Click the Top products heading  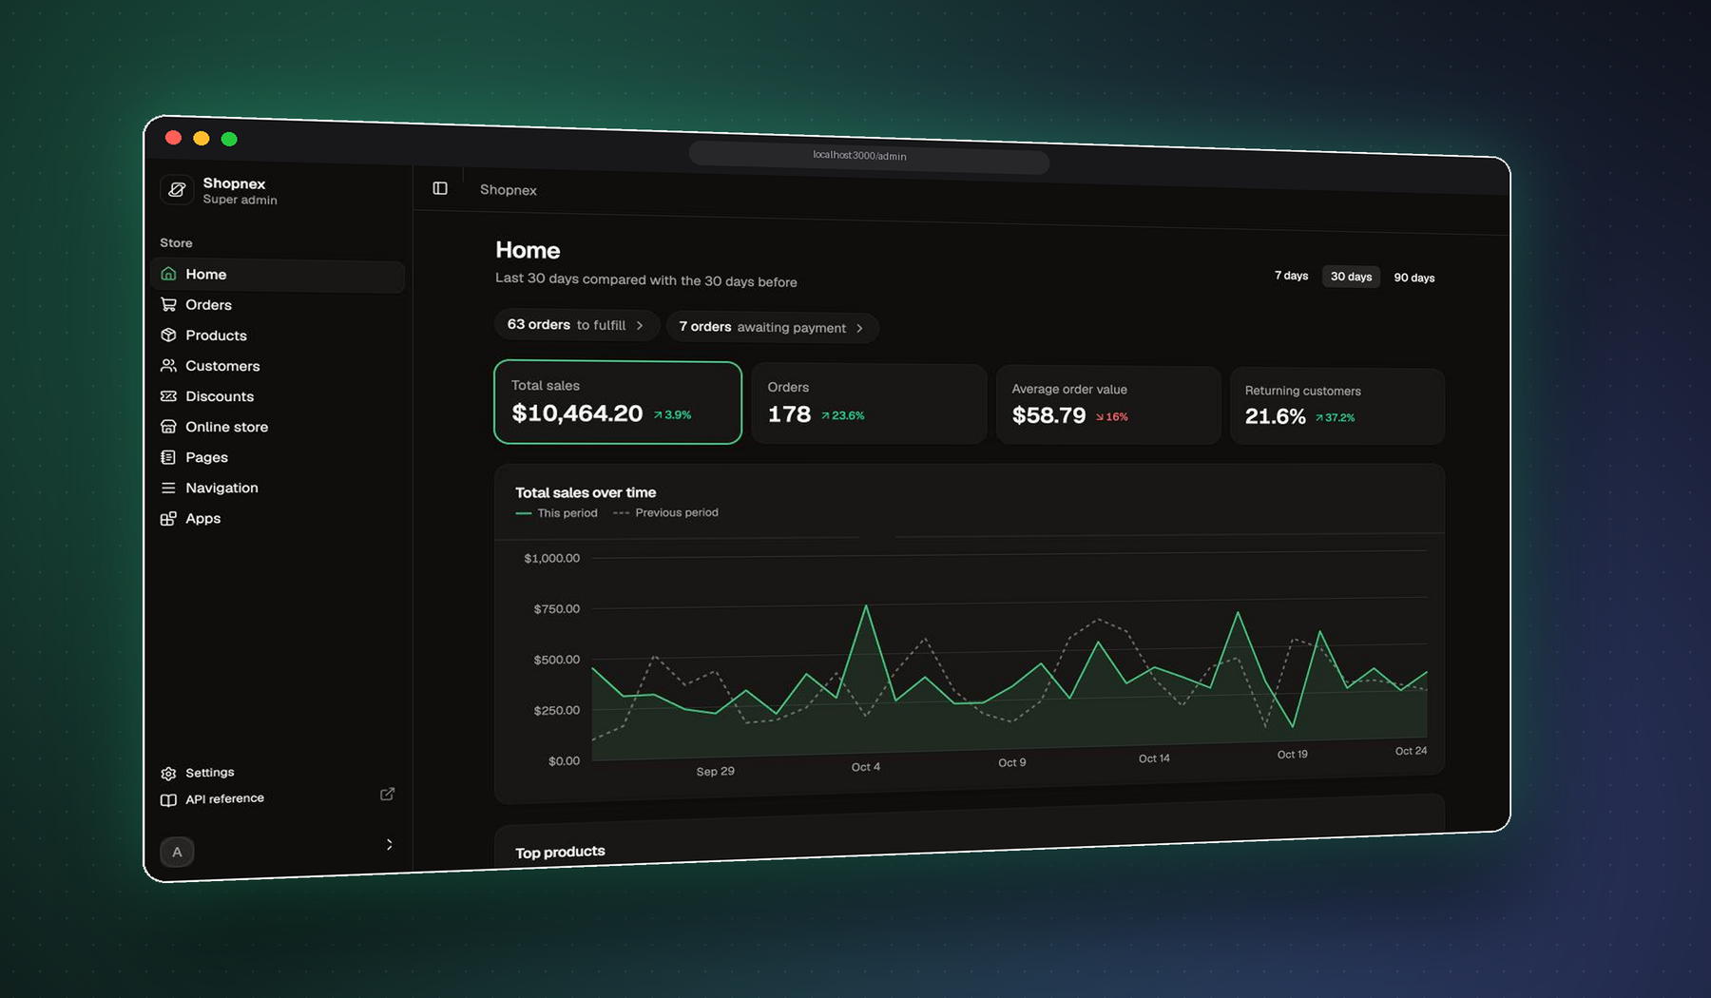[x=560, y=853]
